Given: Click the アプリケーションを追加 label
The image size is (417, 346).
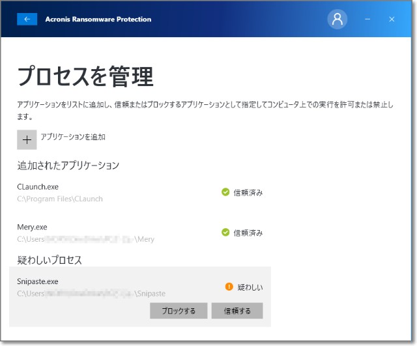Looking at the screenshot, I should pyautogui.click(x=73, y=137).
